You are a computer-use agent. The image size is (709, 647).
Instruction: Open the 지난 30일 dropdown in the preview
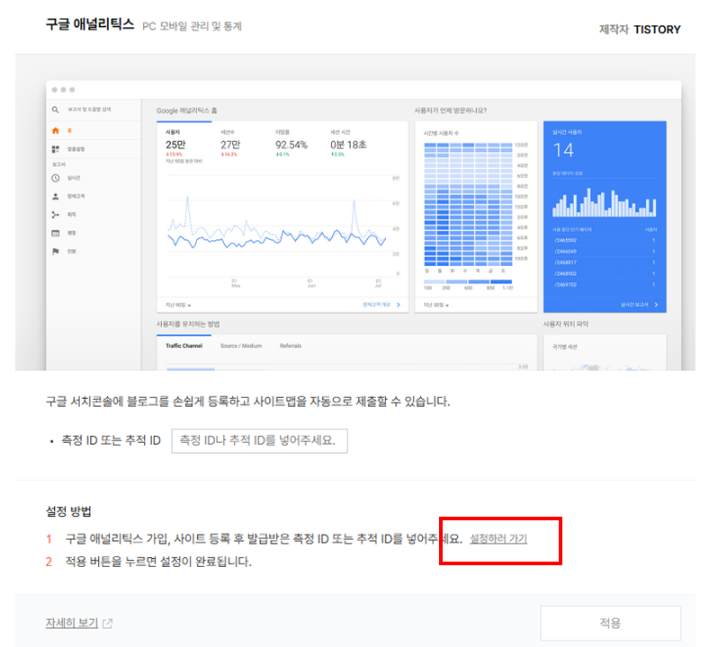click(435, 306)
